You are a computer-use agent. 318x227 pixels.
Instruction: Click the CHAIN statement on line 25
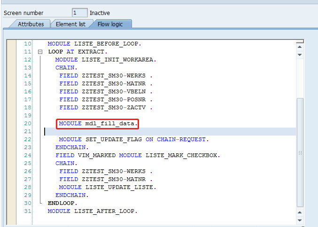click(66, 163)
